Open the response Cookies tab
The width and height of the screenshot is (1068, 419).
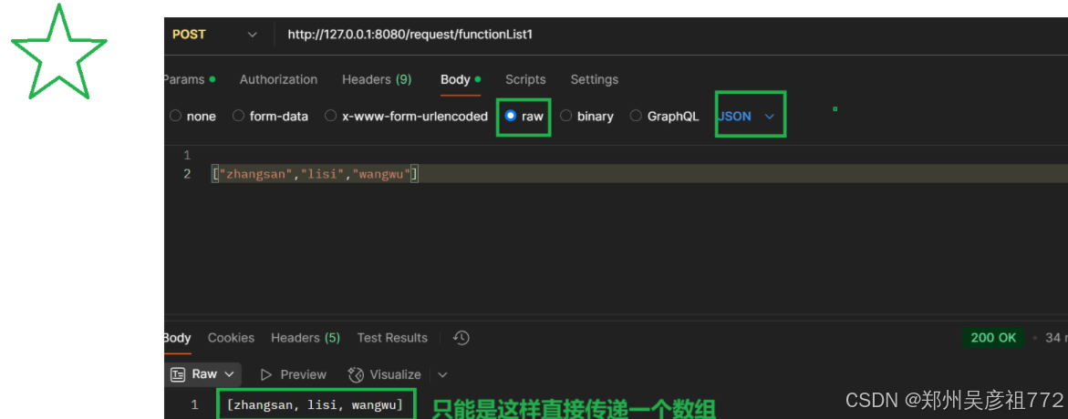pos(231,337)
